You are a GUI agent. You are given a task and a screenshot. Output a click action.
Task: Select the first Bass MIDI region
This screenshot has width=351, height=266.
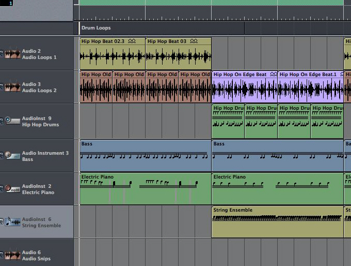pos(146,156)
